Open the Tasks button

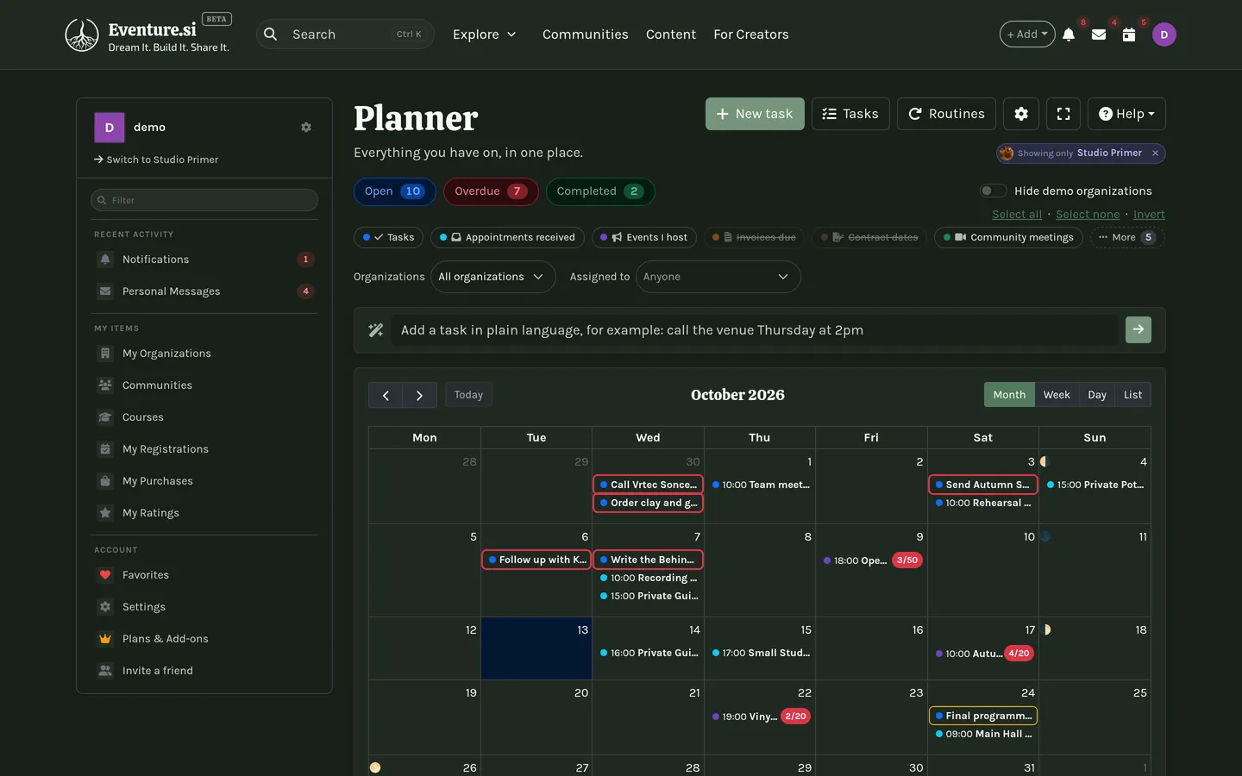coord(850,114)
